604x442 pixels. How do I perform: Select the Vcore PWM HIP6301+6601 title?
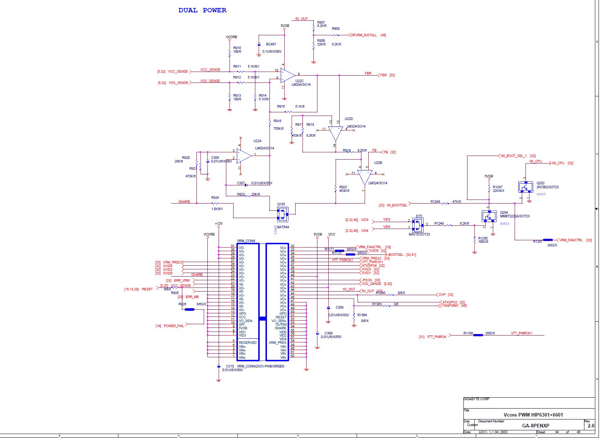533,415
